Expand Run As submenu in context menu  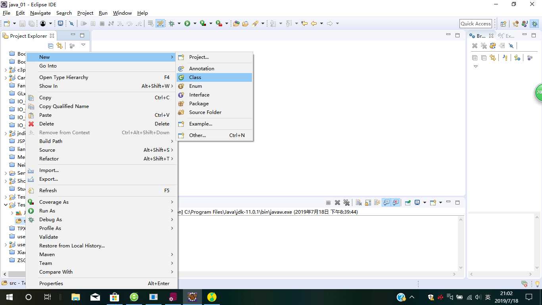172,211
